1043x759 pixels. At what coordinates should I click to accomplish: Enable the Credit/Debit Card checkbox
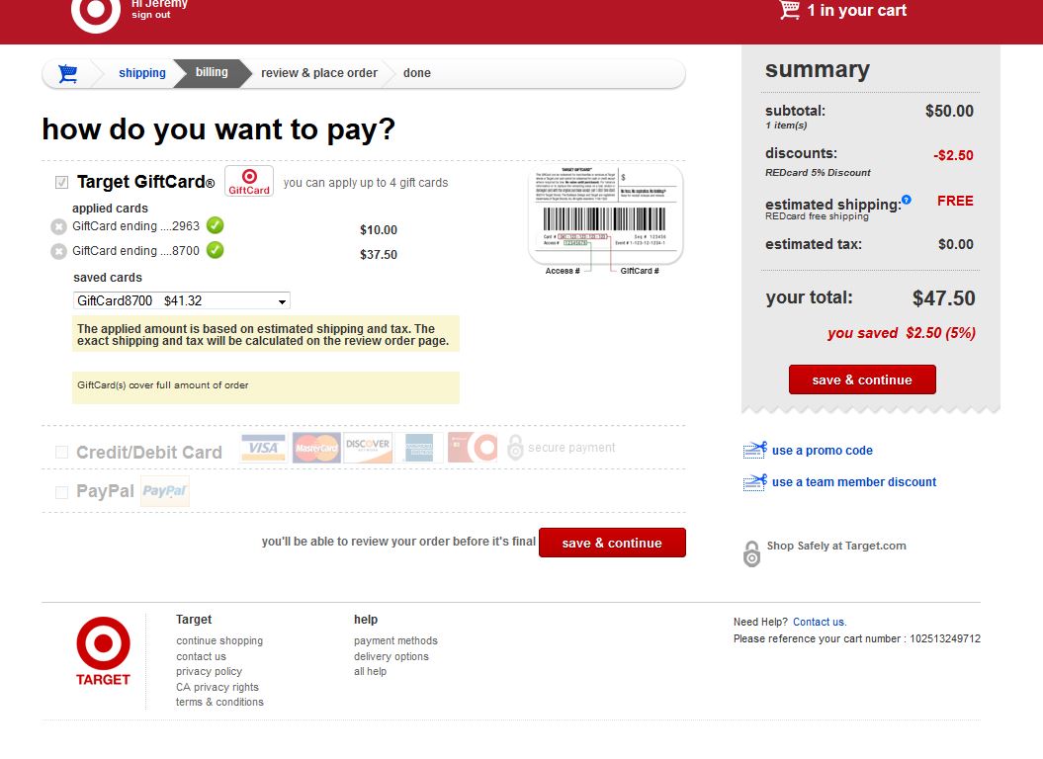click(62, 453)
